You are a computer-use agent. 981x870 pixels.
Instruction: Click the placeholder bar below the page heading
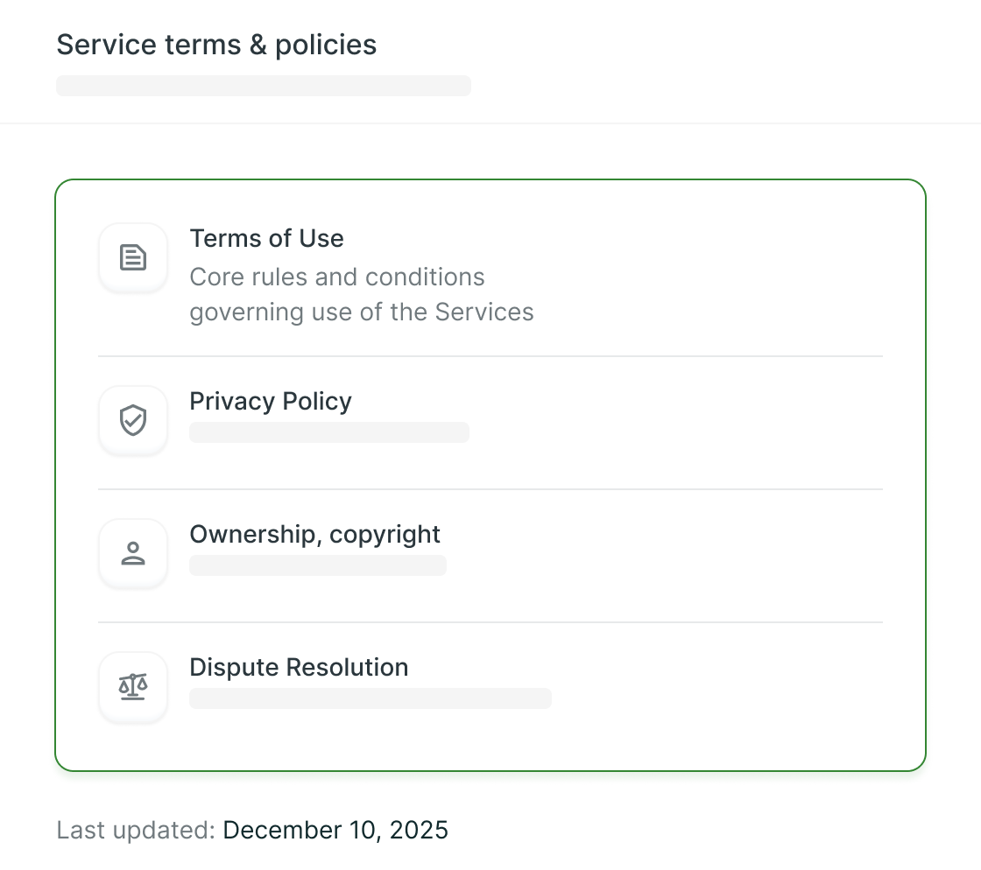pyautogui.click(x=264, y=86)
